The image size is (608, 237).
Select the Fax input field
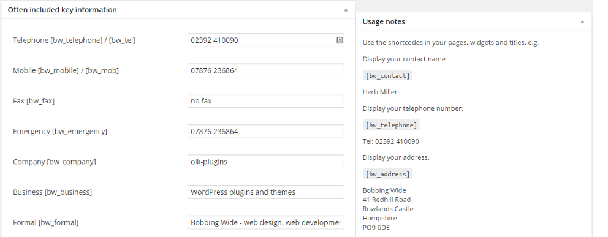coord(265,100)
